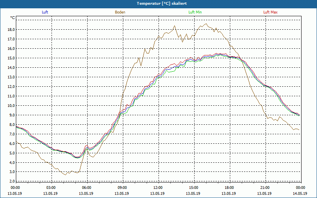This screenshot has width=317, height=198.
Task: Click the 18,0 y-axis value
Action: coord(11,29)
